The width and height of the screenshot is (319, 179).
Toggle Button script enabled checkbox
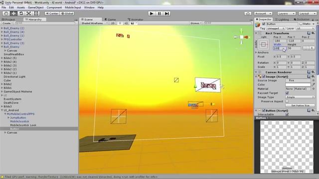click(264, 110)
